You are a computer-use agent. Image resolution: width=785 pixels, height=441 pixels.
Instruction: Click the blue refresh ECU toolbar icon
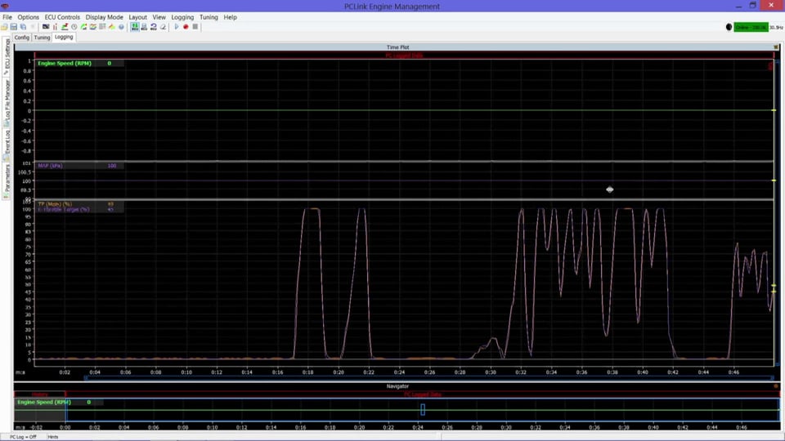154,27
